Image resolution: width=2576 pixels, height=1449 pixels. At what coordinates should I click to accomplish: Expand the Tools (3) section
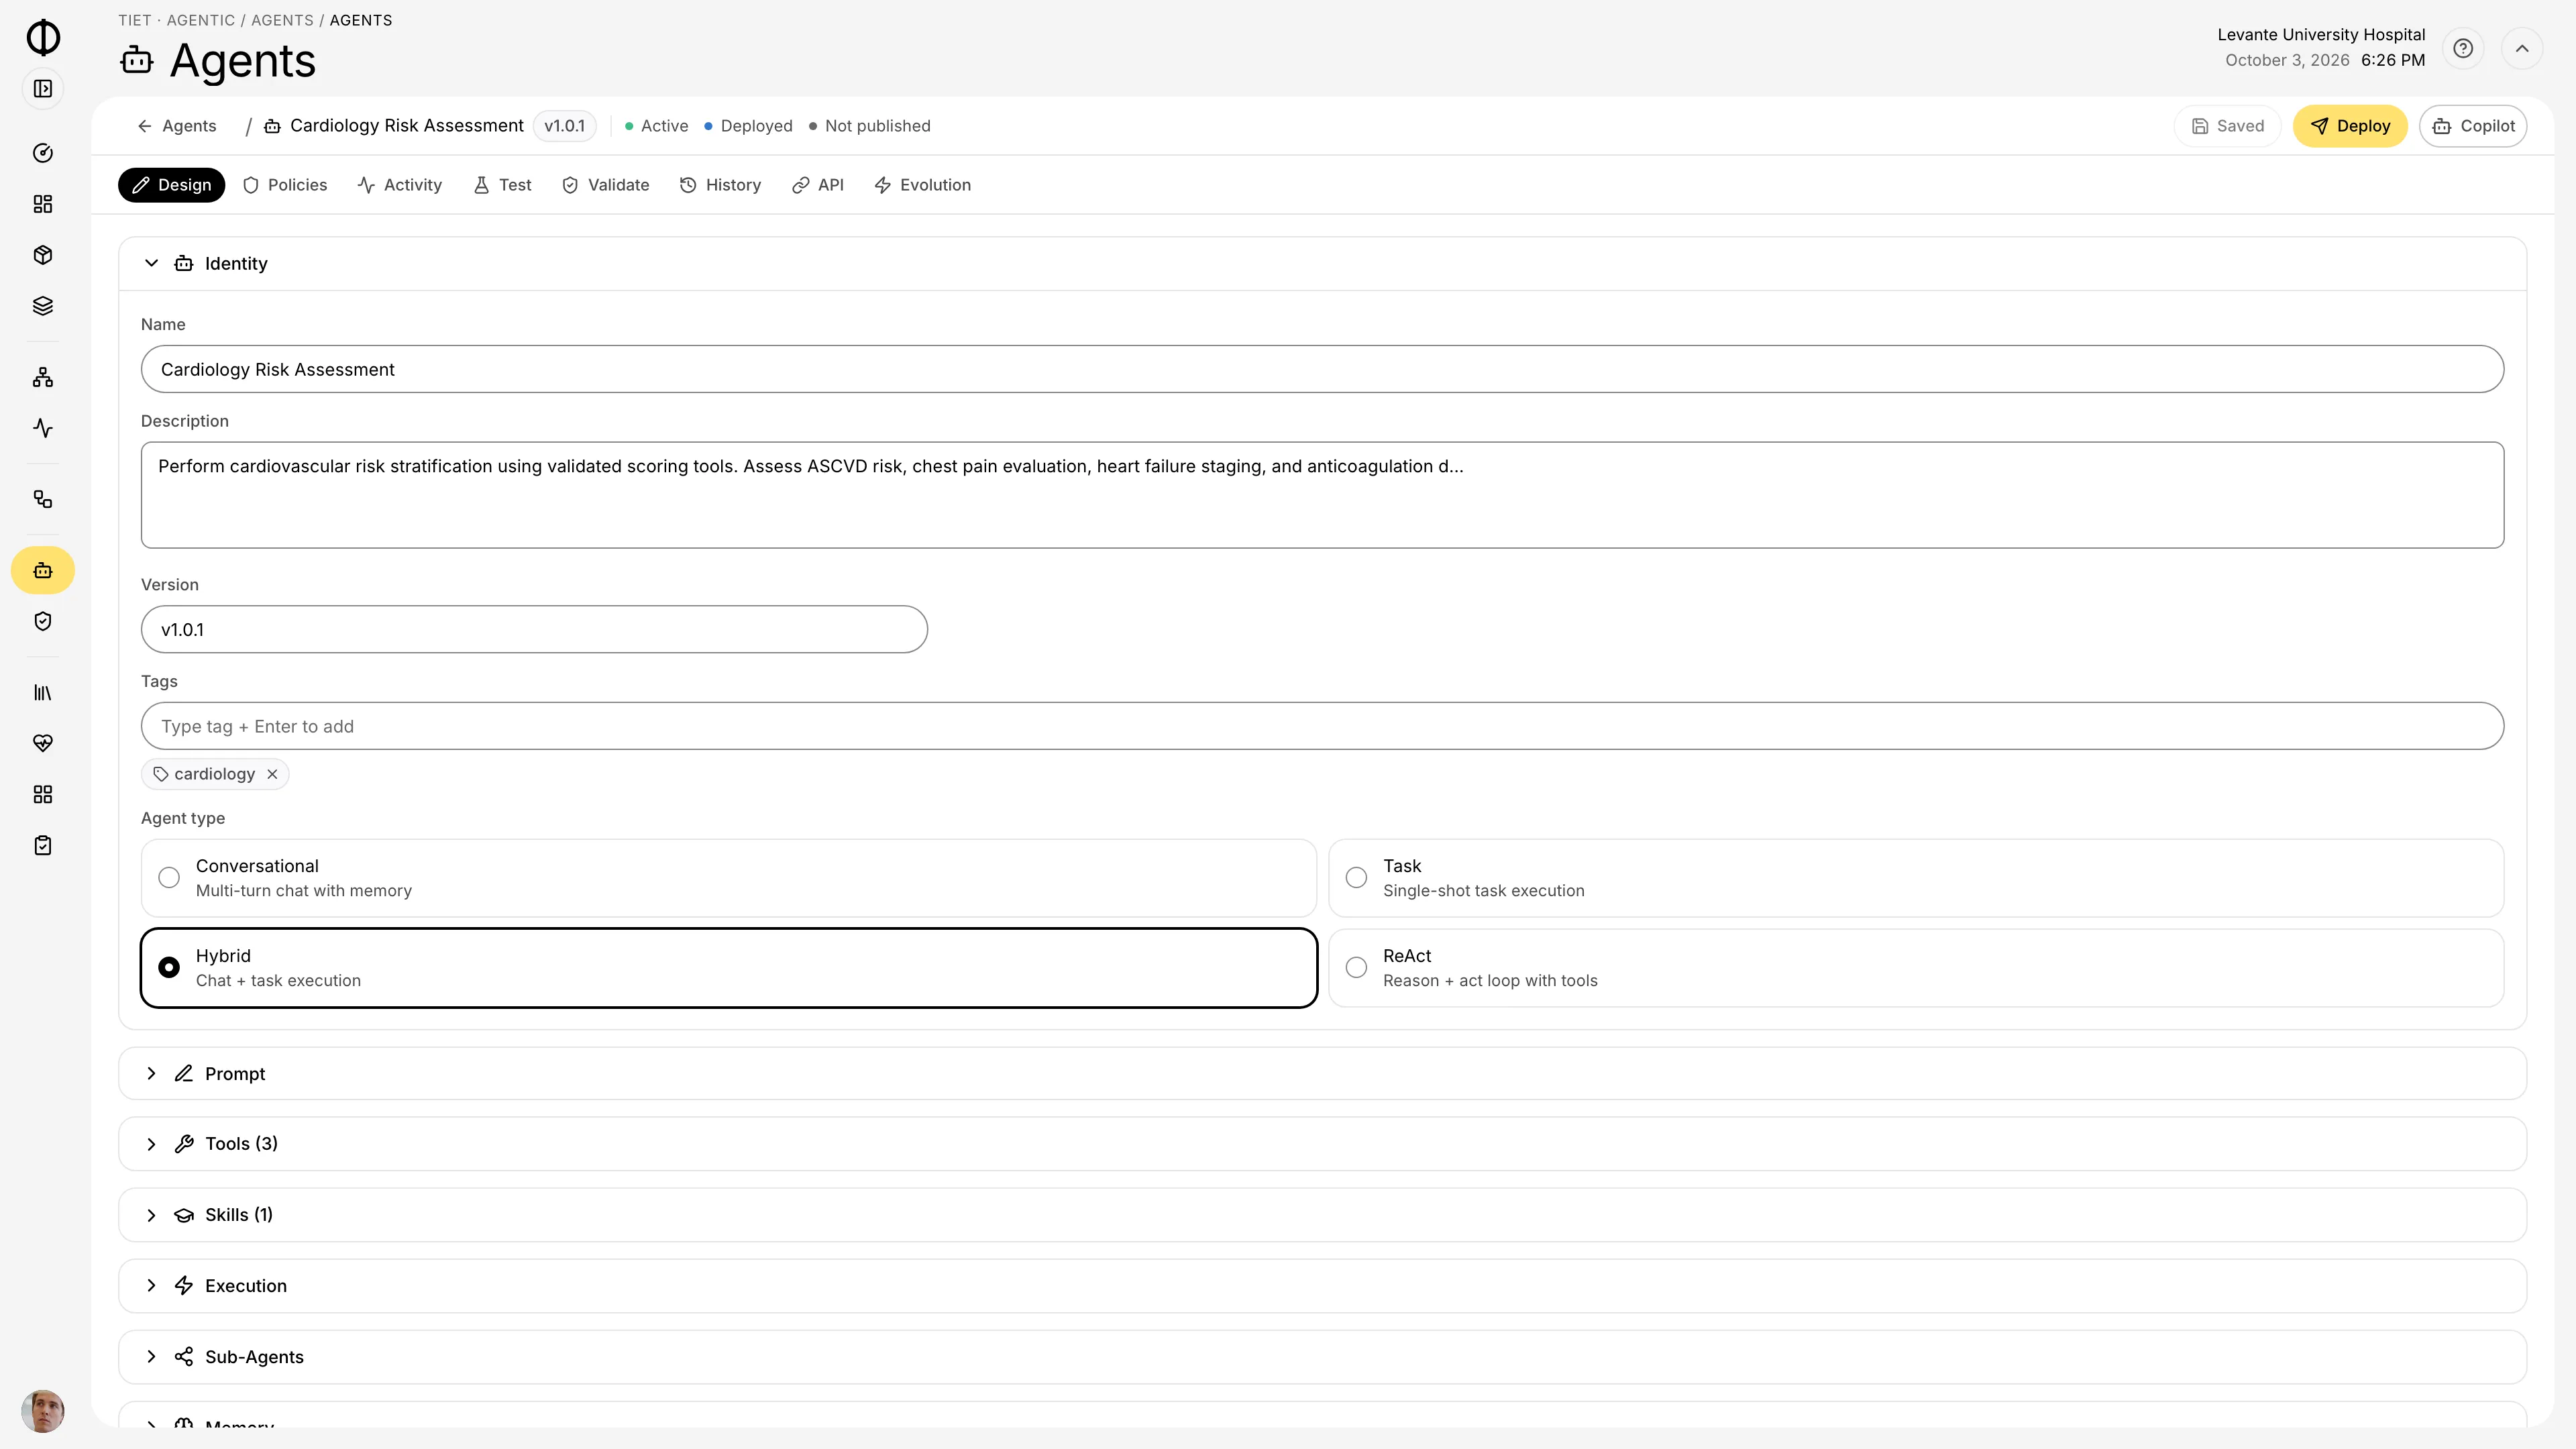[1322, 1144]
